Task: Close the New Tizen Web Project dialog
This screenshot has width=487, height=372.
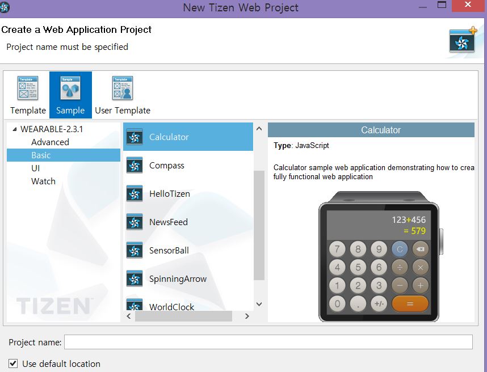Action: [x=468, y=5]
